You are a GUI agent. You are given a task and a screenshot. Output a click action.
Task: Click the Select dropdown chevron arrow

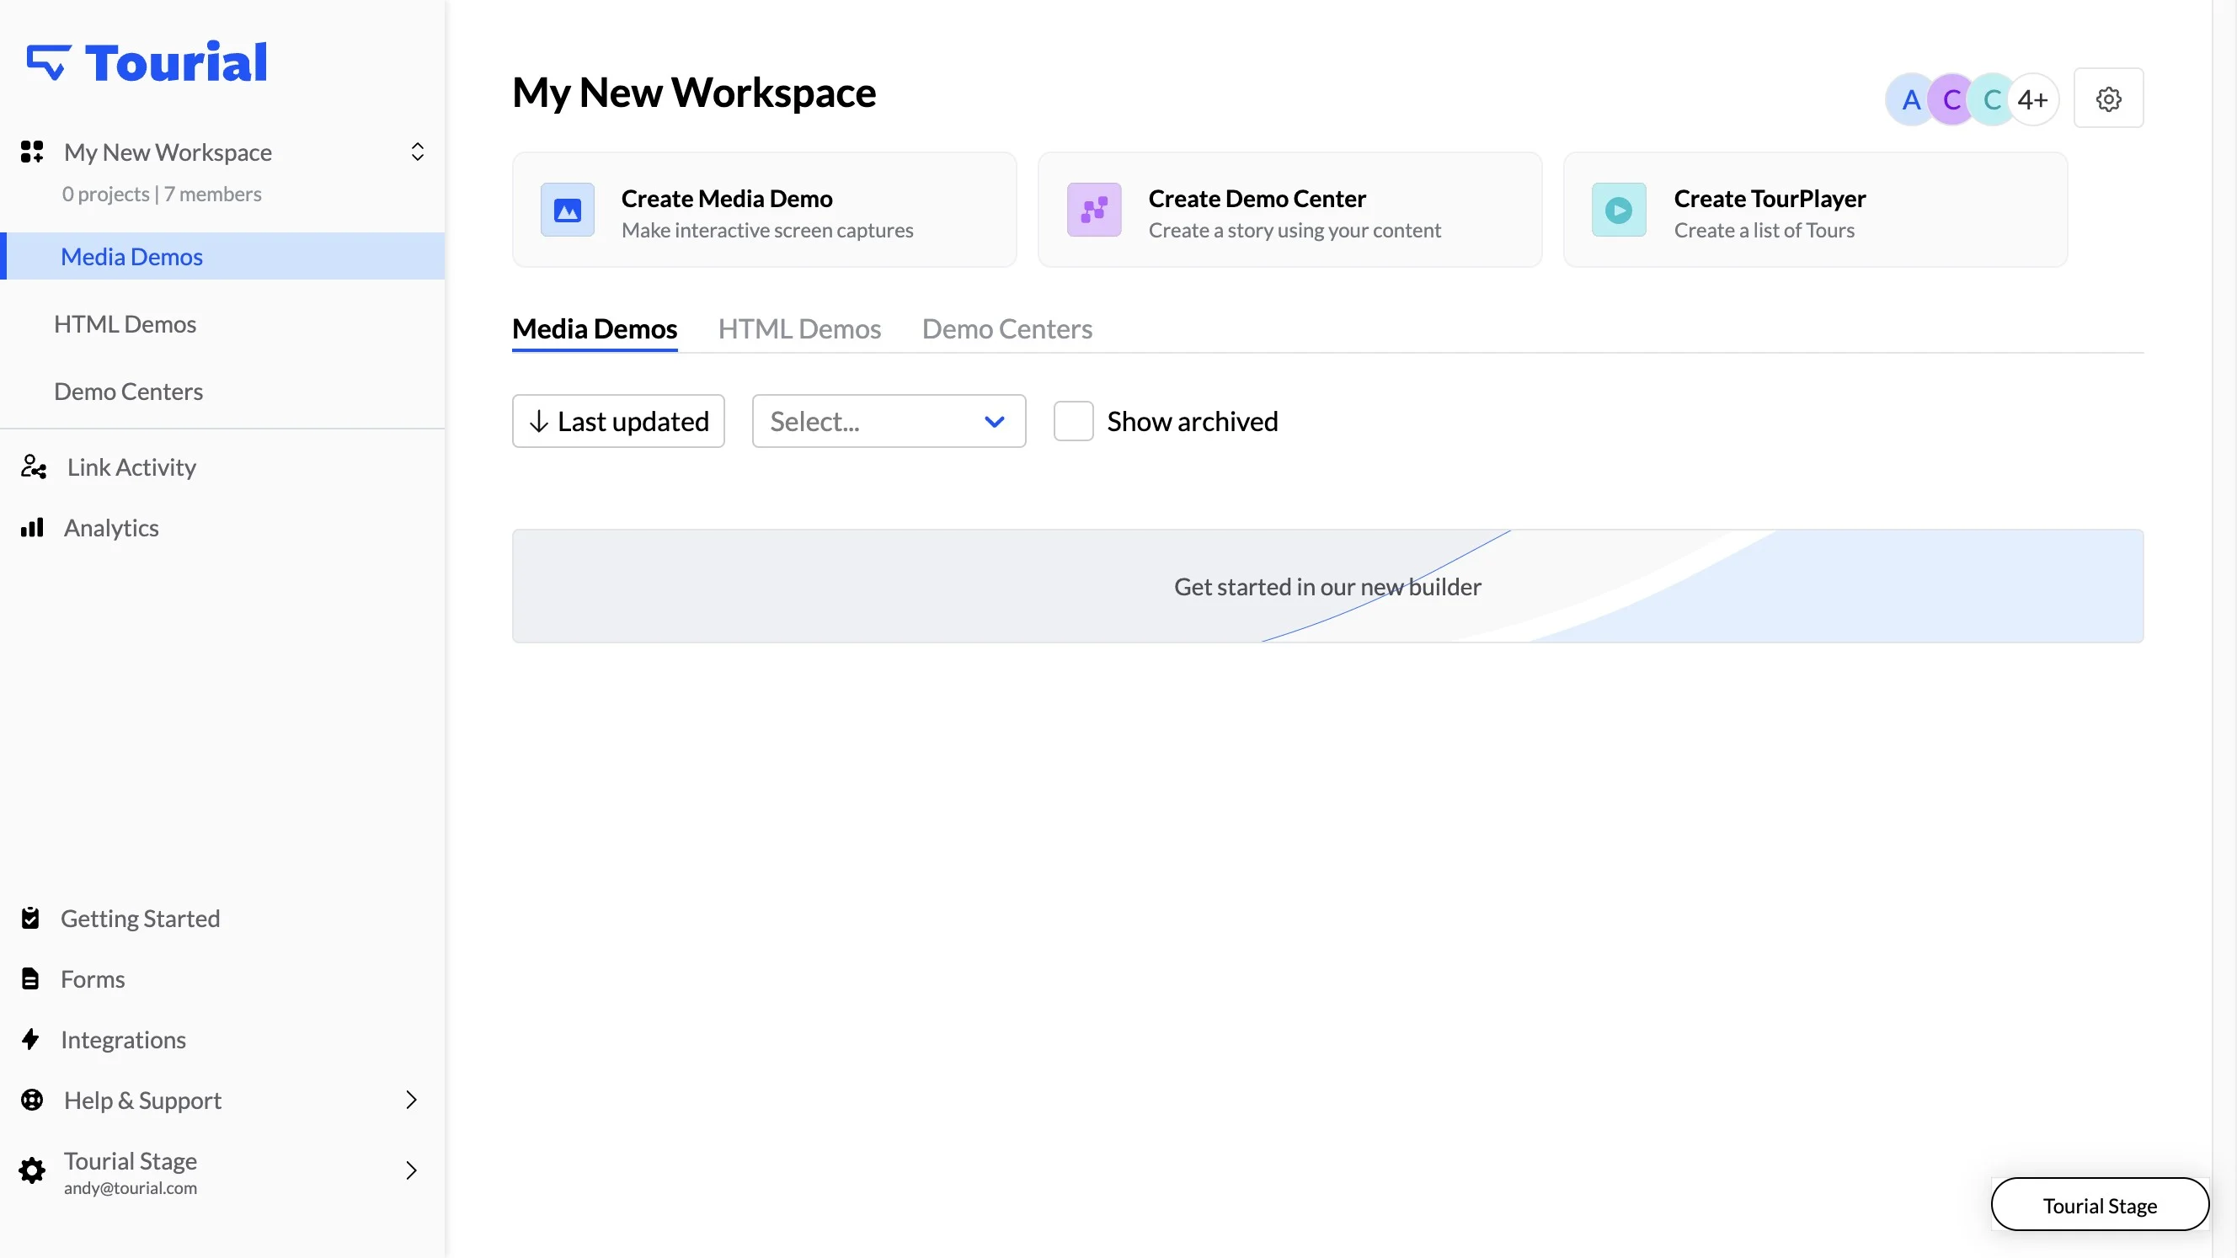(x=995, y=422)
